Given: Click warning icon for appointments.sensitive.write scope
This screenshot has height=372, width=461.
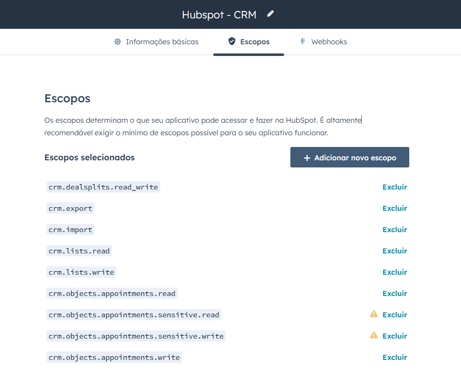Looking at the screenshot, I should coord(374,335).
